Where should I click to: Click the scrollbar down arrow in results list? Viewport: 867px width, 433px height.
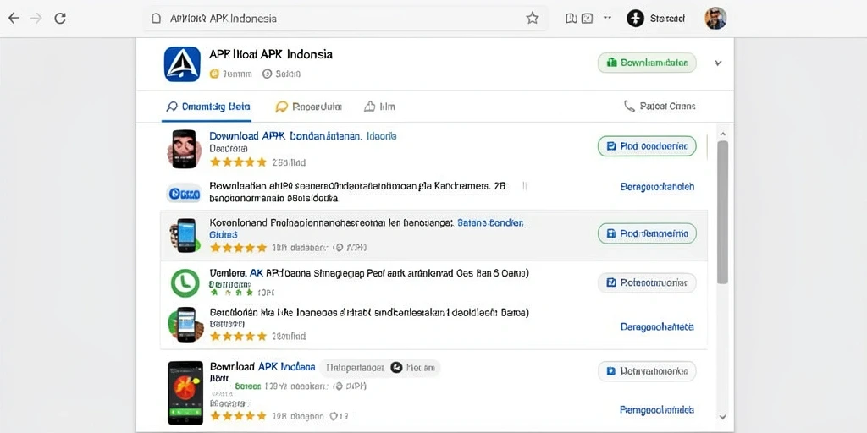[723, 418]
